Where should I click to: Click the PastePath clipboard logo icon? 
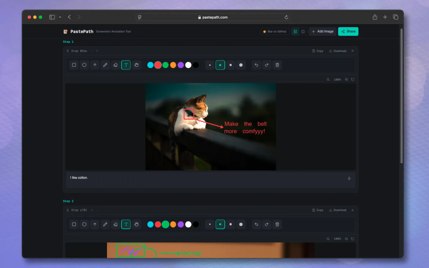pyautogui.click(x=65, y=32)
